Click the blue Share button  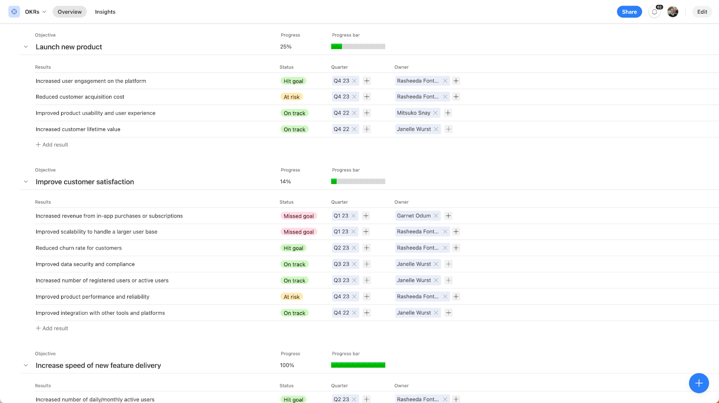pyautogui.click(x=629, y=12)
